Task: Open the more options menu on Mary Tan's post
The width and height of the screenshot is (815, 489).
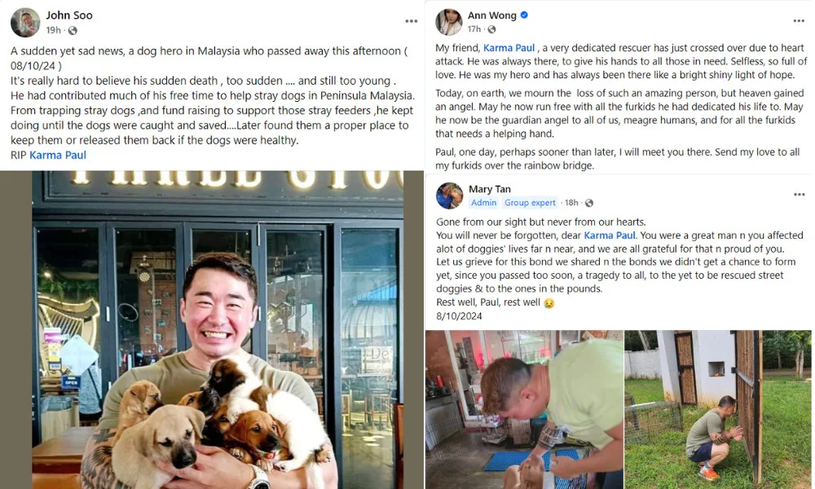Action: tap(799, 194)
